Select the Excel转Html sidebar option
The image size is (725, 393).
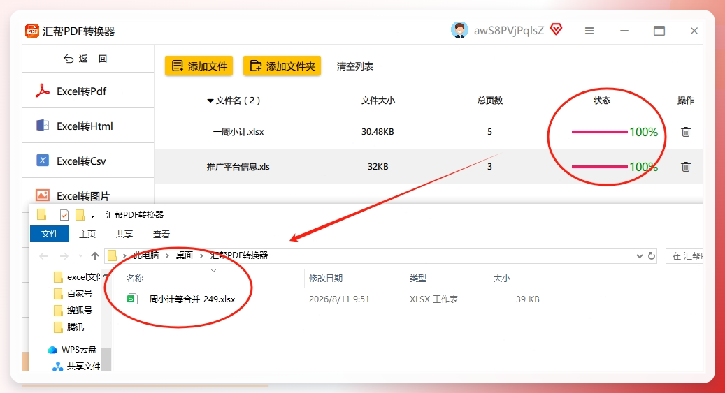pos(88,126)
